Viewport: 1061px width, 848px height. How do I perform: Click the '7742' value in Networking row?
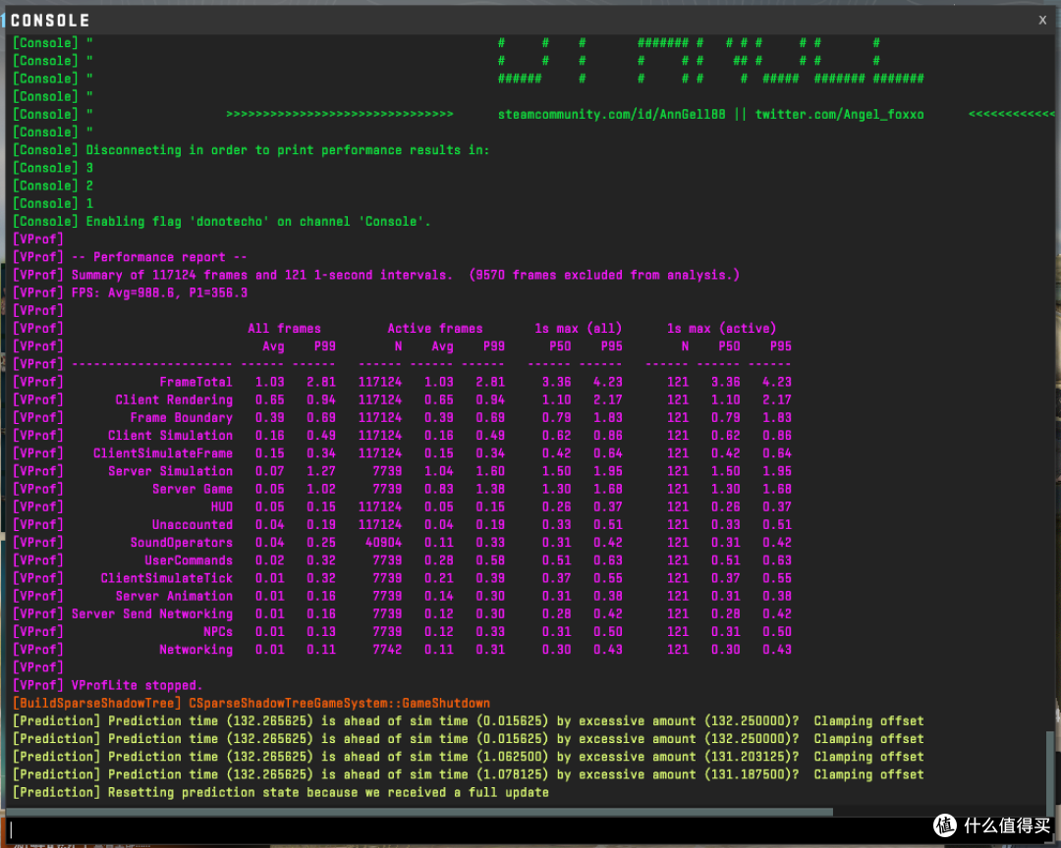click(x=387, y=649)
